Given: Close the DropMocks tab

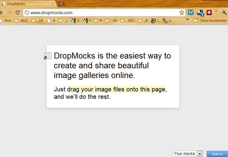Looking at the screenshot, I should coord(53,4).
